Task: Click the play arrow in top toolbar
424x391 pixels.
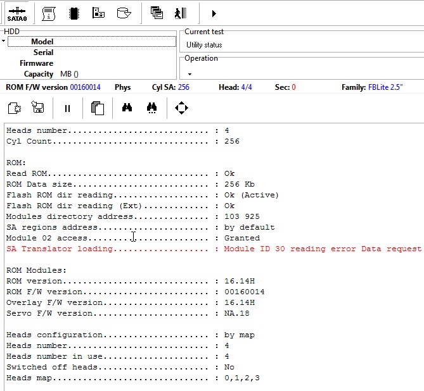Action: click(214, 13)
